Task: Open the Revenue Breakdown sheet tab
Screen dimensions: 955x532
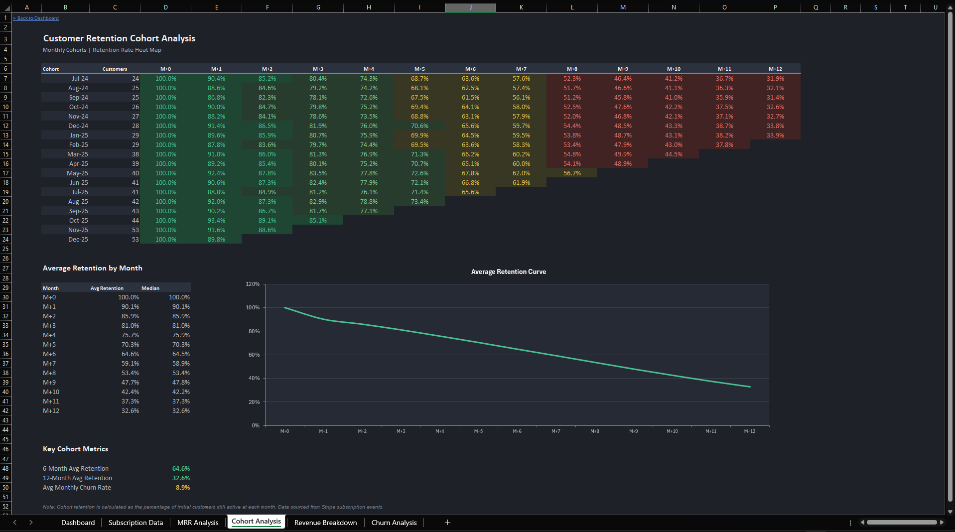Action: pos(325,523)
